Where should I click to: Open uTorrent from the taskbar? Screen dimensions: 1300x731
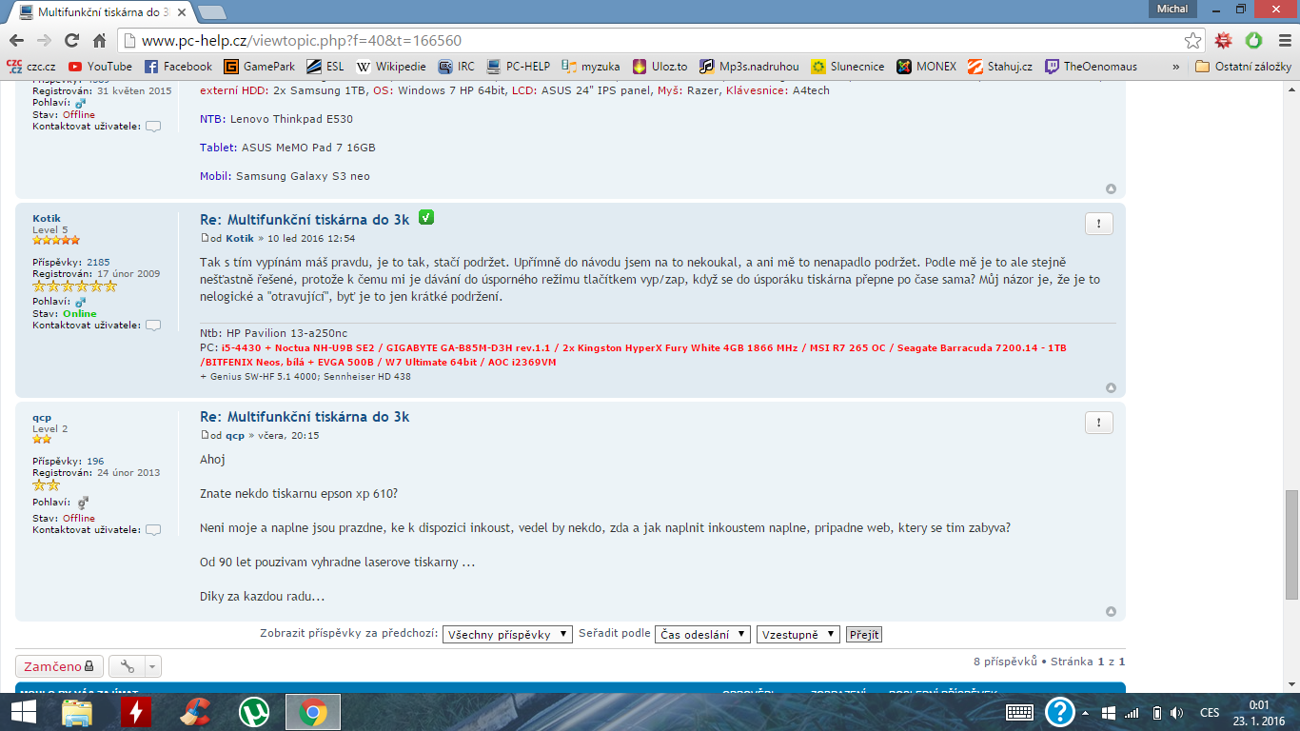253,712
